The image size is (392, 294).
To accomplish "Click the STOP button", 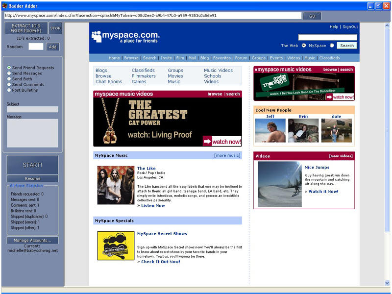I will (x=55, y=28).
